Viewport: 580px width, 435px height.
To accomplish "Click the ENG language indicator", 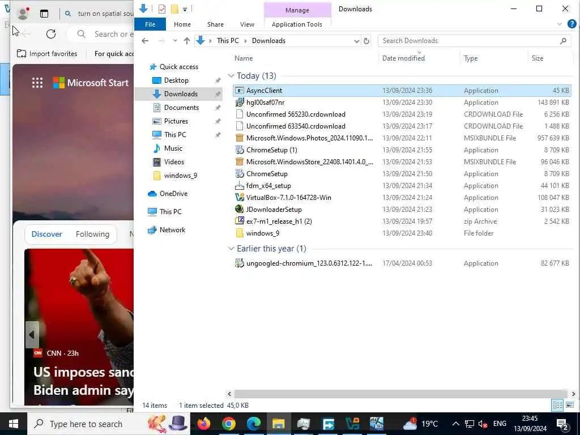I will (x=500, y=424).
